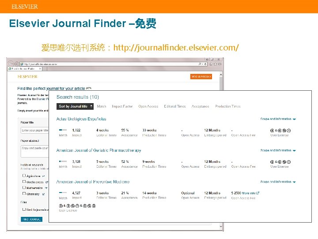Maximize the browser window
Screen dimensions: 318x239
click(x=212, y=59)
